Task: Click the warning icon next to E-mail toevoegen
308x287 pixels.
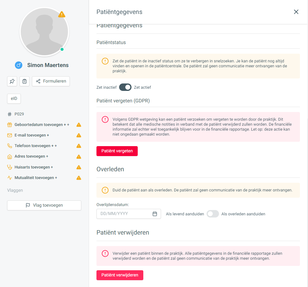Action: (x=79, y=135)
